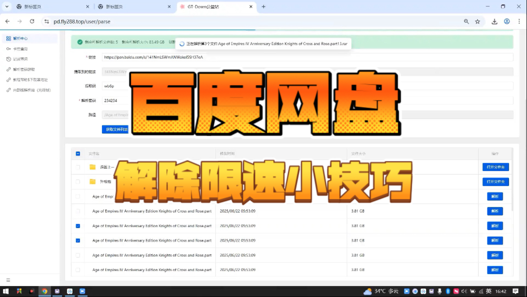Bookmark this page with the star icon
527x297 pixels.
477,21
